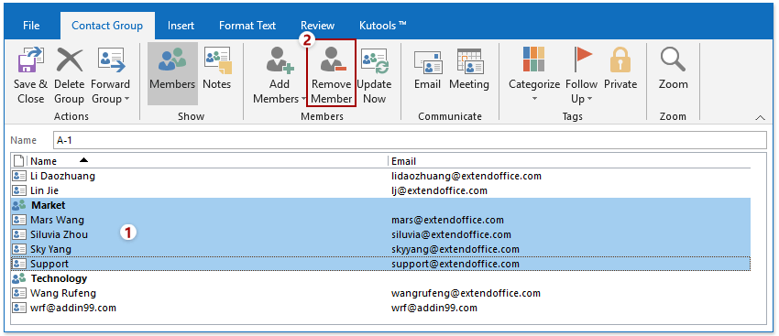Click lidaozhuang@extendoffice.com email cell
The image size is (779, 336).
(466, 176)
